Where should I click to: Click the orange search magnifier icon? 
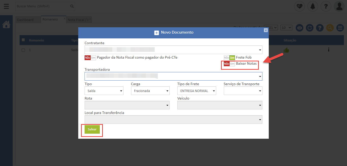[x=330, y=28]
